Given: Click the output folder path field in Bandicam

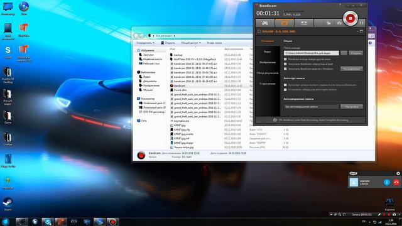Looking at the screenshot, I should click(x=312, y=53).
